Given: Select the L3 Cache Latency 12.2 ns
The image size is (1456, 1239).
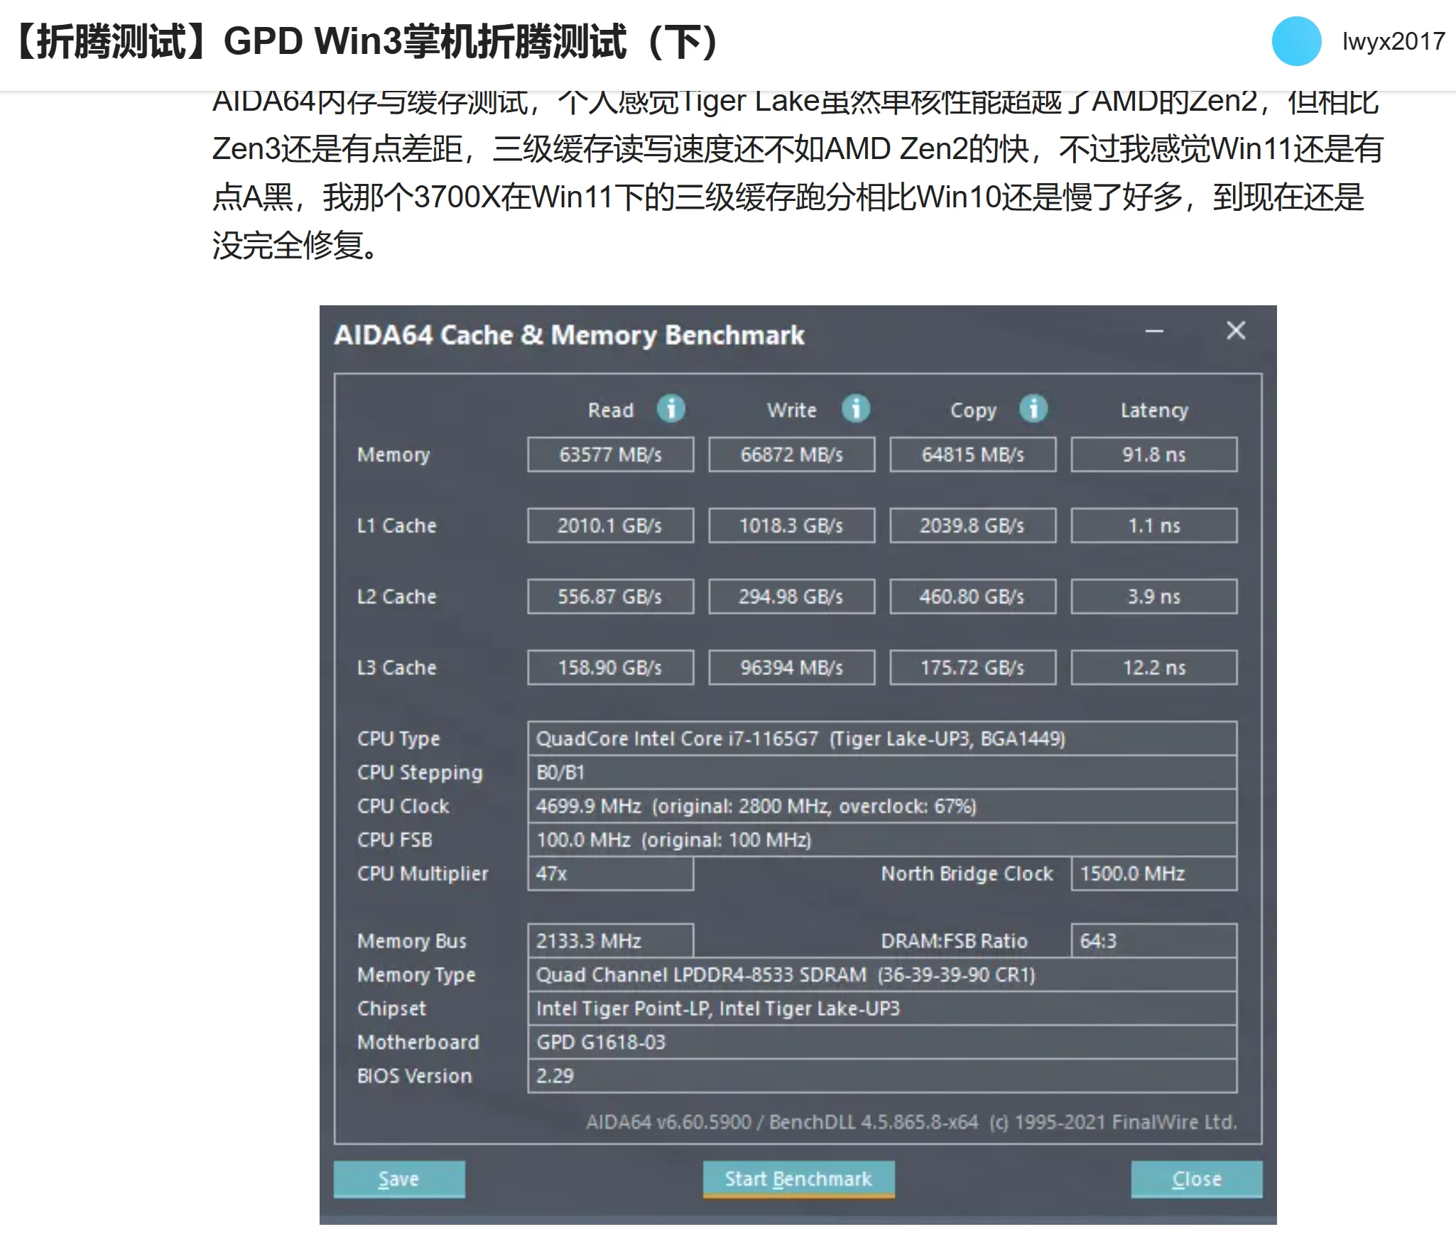Looking at the screenshot, I should point(1154,667).
